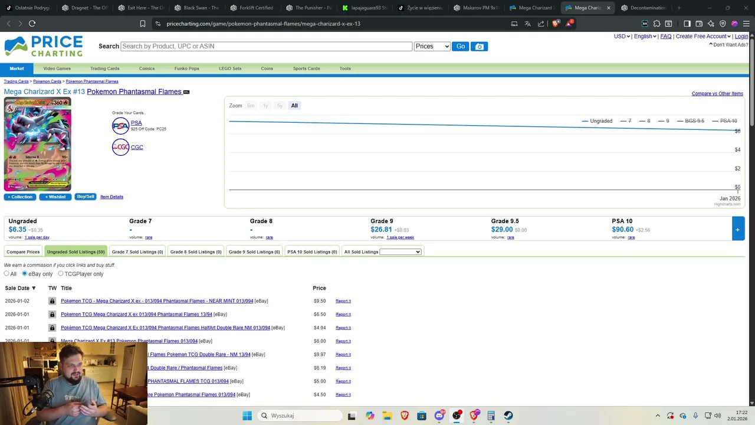
Task: Switch to Grade 9 Sold Listings (6) tab
Action: pos(254,252)
